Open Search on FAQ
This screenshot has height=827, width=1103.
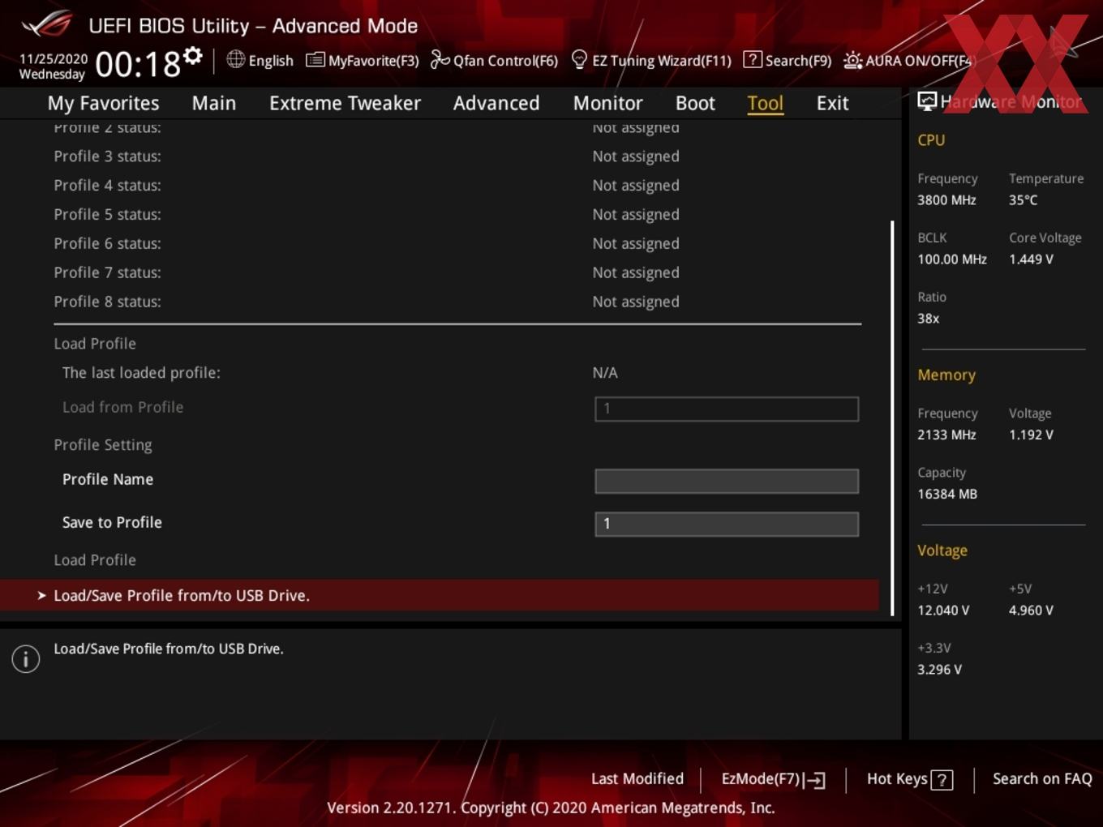coord(1042,778)
